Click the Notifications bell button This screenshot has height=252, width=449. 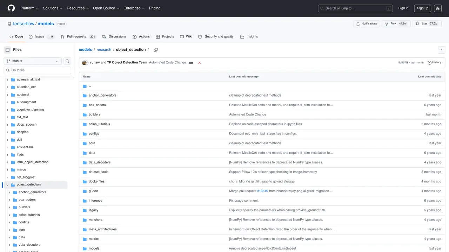[367, 24]
